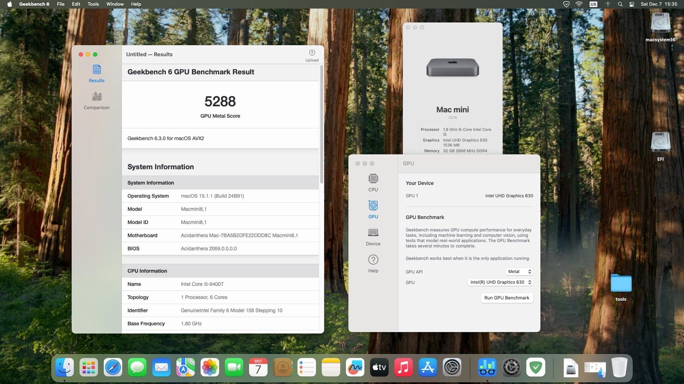Viewport: 684px width, 384px height.
Task: Switch to Geekbench icon in Dock
Action: [487, 367]
